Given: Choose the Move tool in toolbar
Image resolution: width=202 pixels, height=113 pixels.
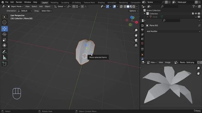Looking at the screenshot, I should pyautogui.click(x=4, y=29).
